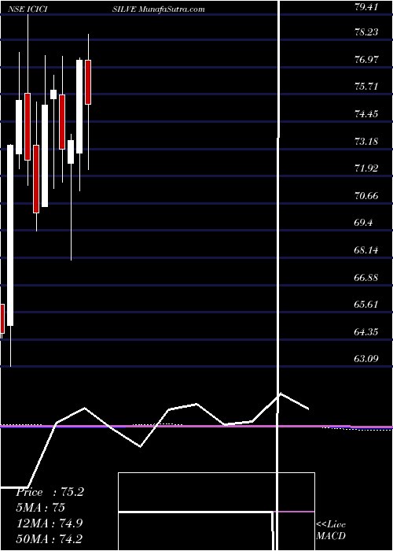This screenshot has width=393, height=551.
Task: Click the price label 68.14
Action: [x=366, y=250]
